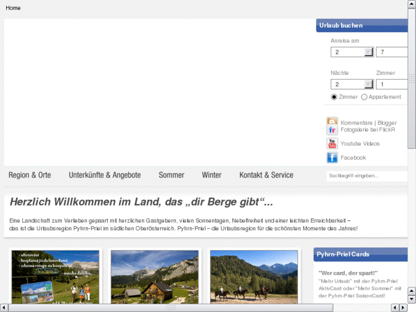Open the Unterkünfte & Angebote menu

tap(105, 175)
